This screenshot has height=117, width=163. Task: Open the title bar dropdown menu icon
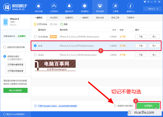148,2
